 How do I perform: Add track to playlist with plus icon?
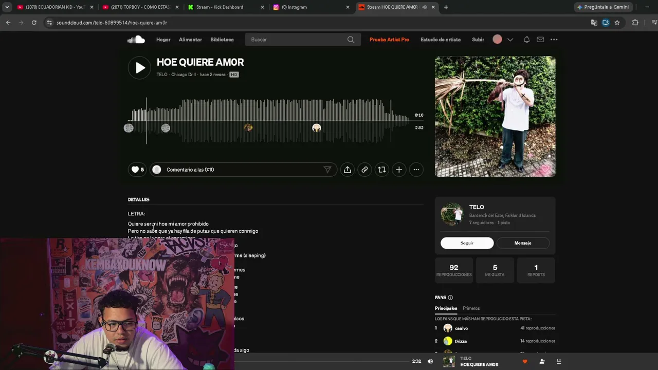pos(399,170)
